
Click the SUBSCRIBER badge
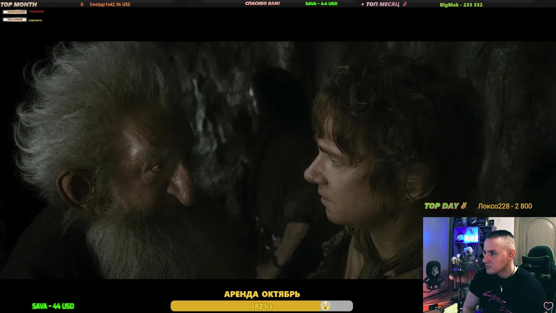tap(15, 12)
